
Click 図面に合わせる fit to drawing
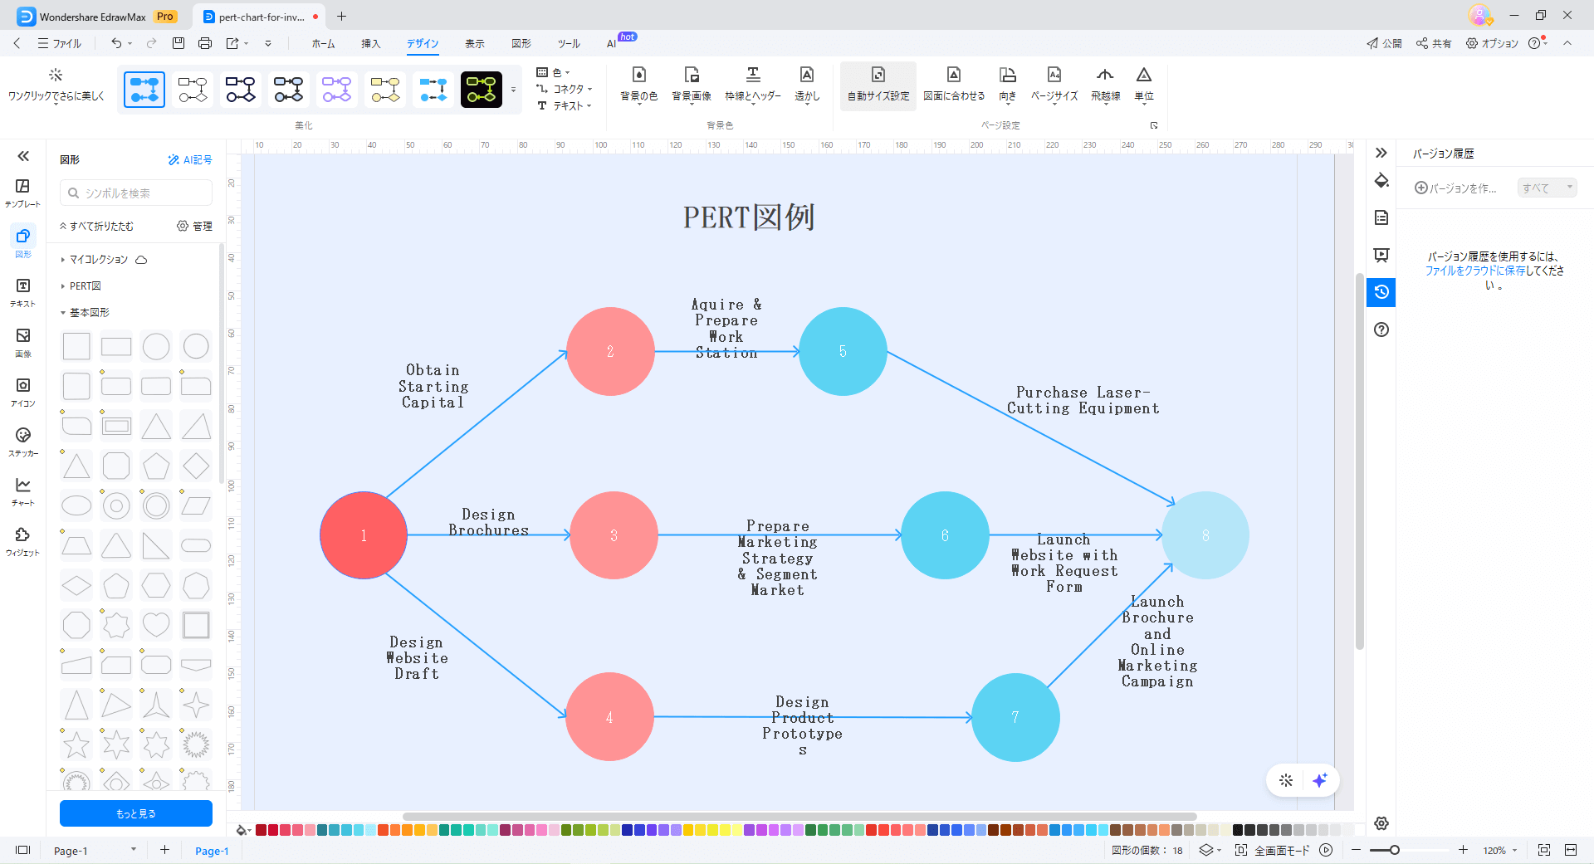pos(954,84)
